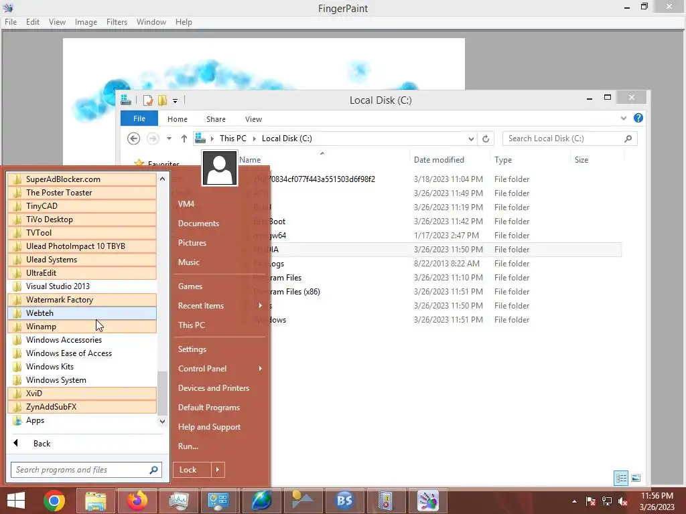
Task: Sort files by Date modified column
Action: click(439, 160)
